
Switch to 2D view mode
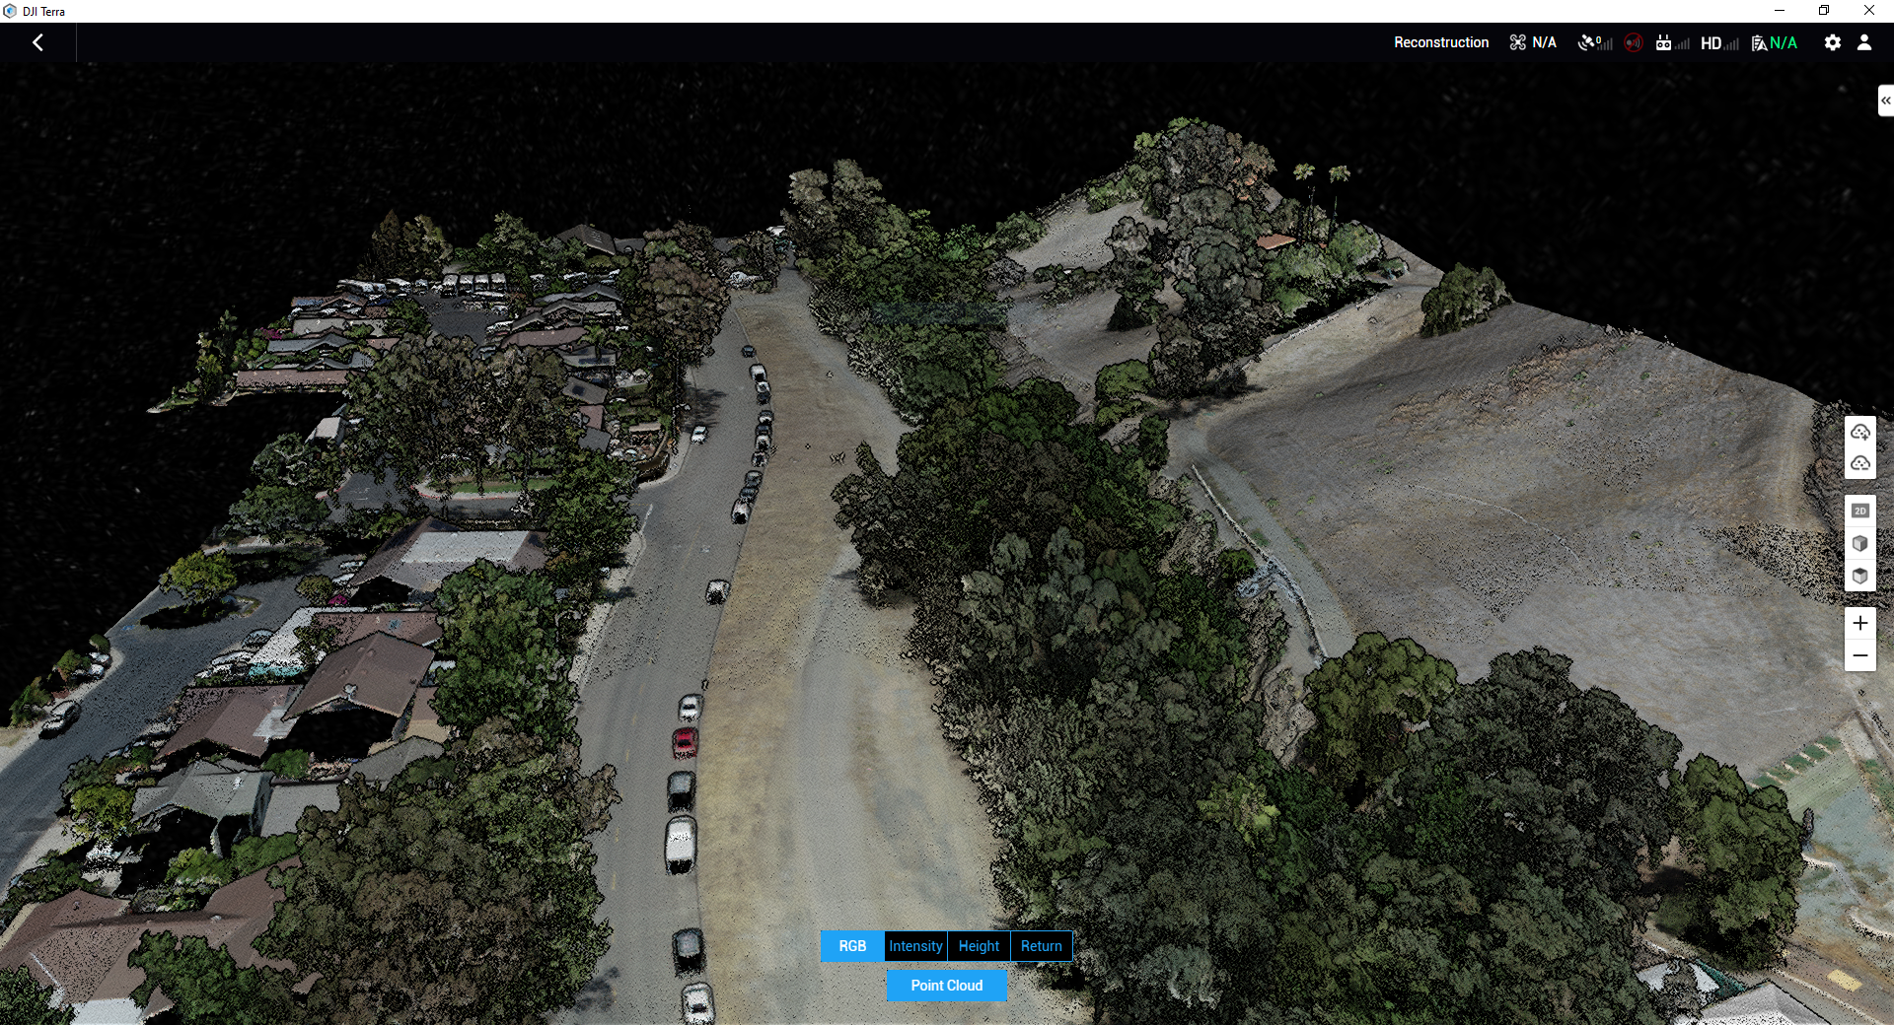coord(1861,511)
